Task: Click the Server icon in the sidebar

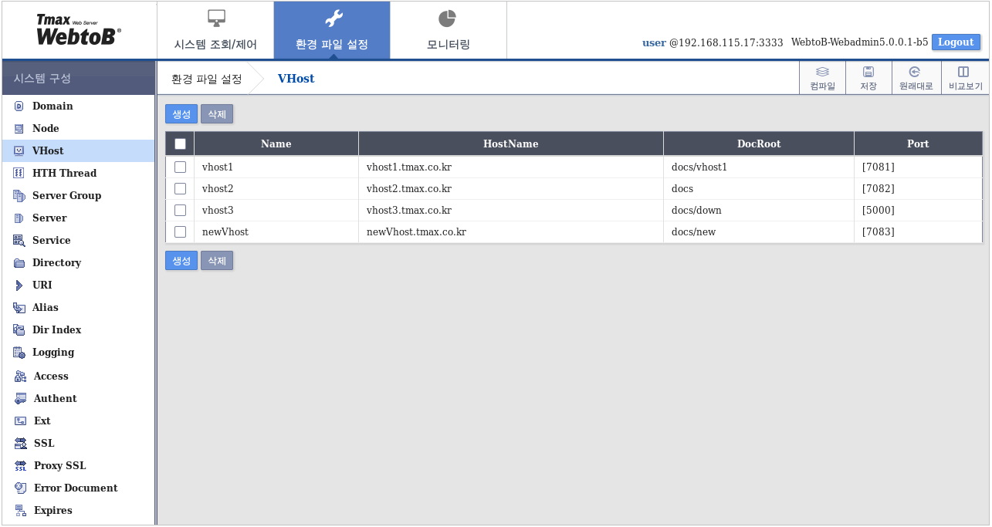Action: (19, 218)
